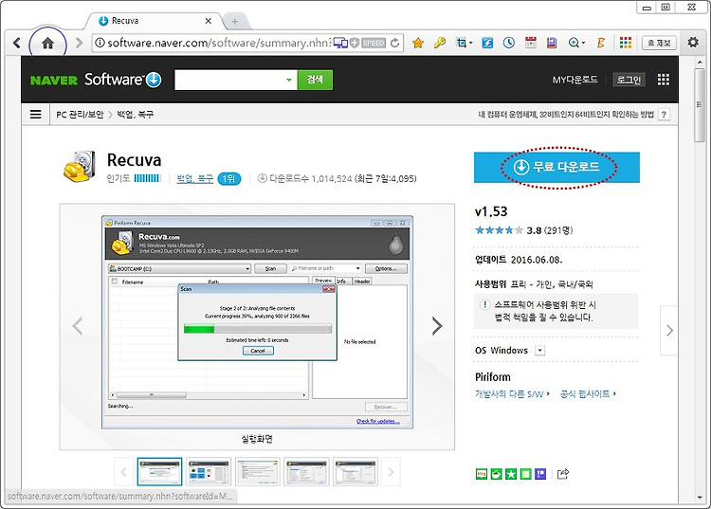
Task: Open the capture tool dropdown arrow
Action: coord(470,43)
